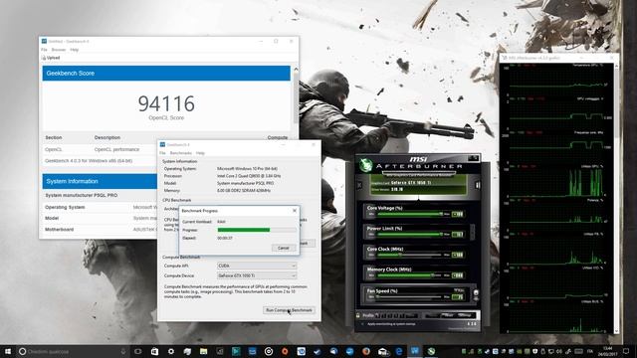Click the Operating System row label in results

(x=65, y=207)
